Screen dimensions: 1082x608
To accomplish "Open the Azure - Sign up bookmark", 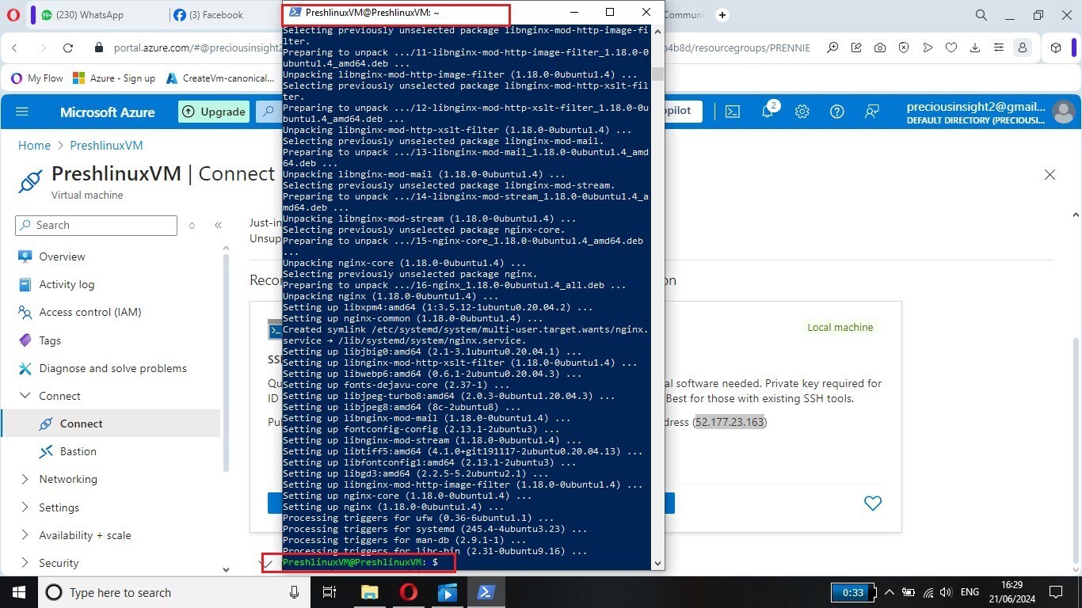I will point(113,78).
